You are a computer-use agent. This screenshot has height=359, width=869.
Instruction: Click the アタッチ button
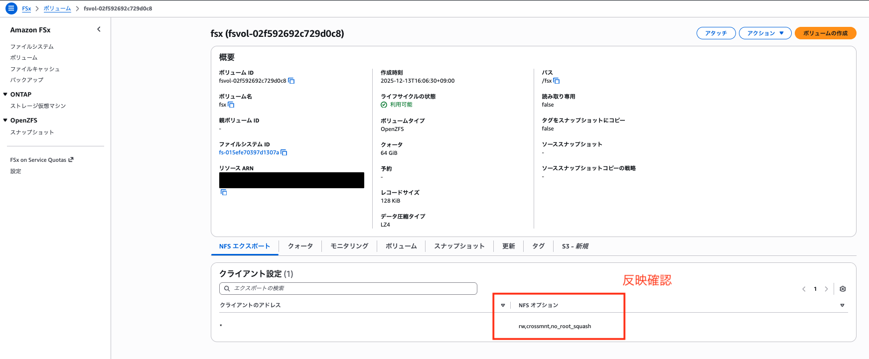716,33
